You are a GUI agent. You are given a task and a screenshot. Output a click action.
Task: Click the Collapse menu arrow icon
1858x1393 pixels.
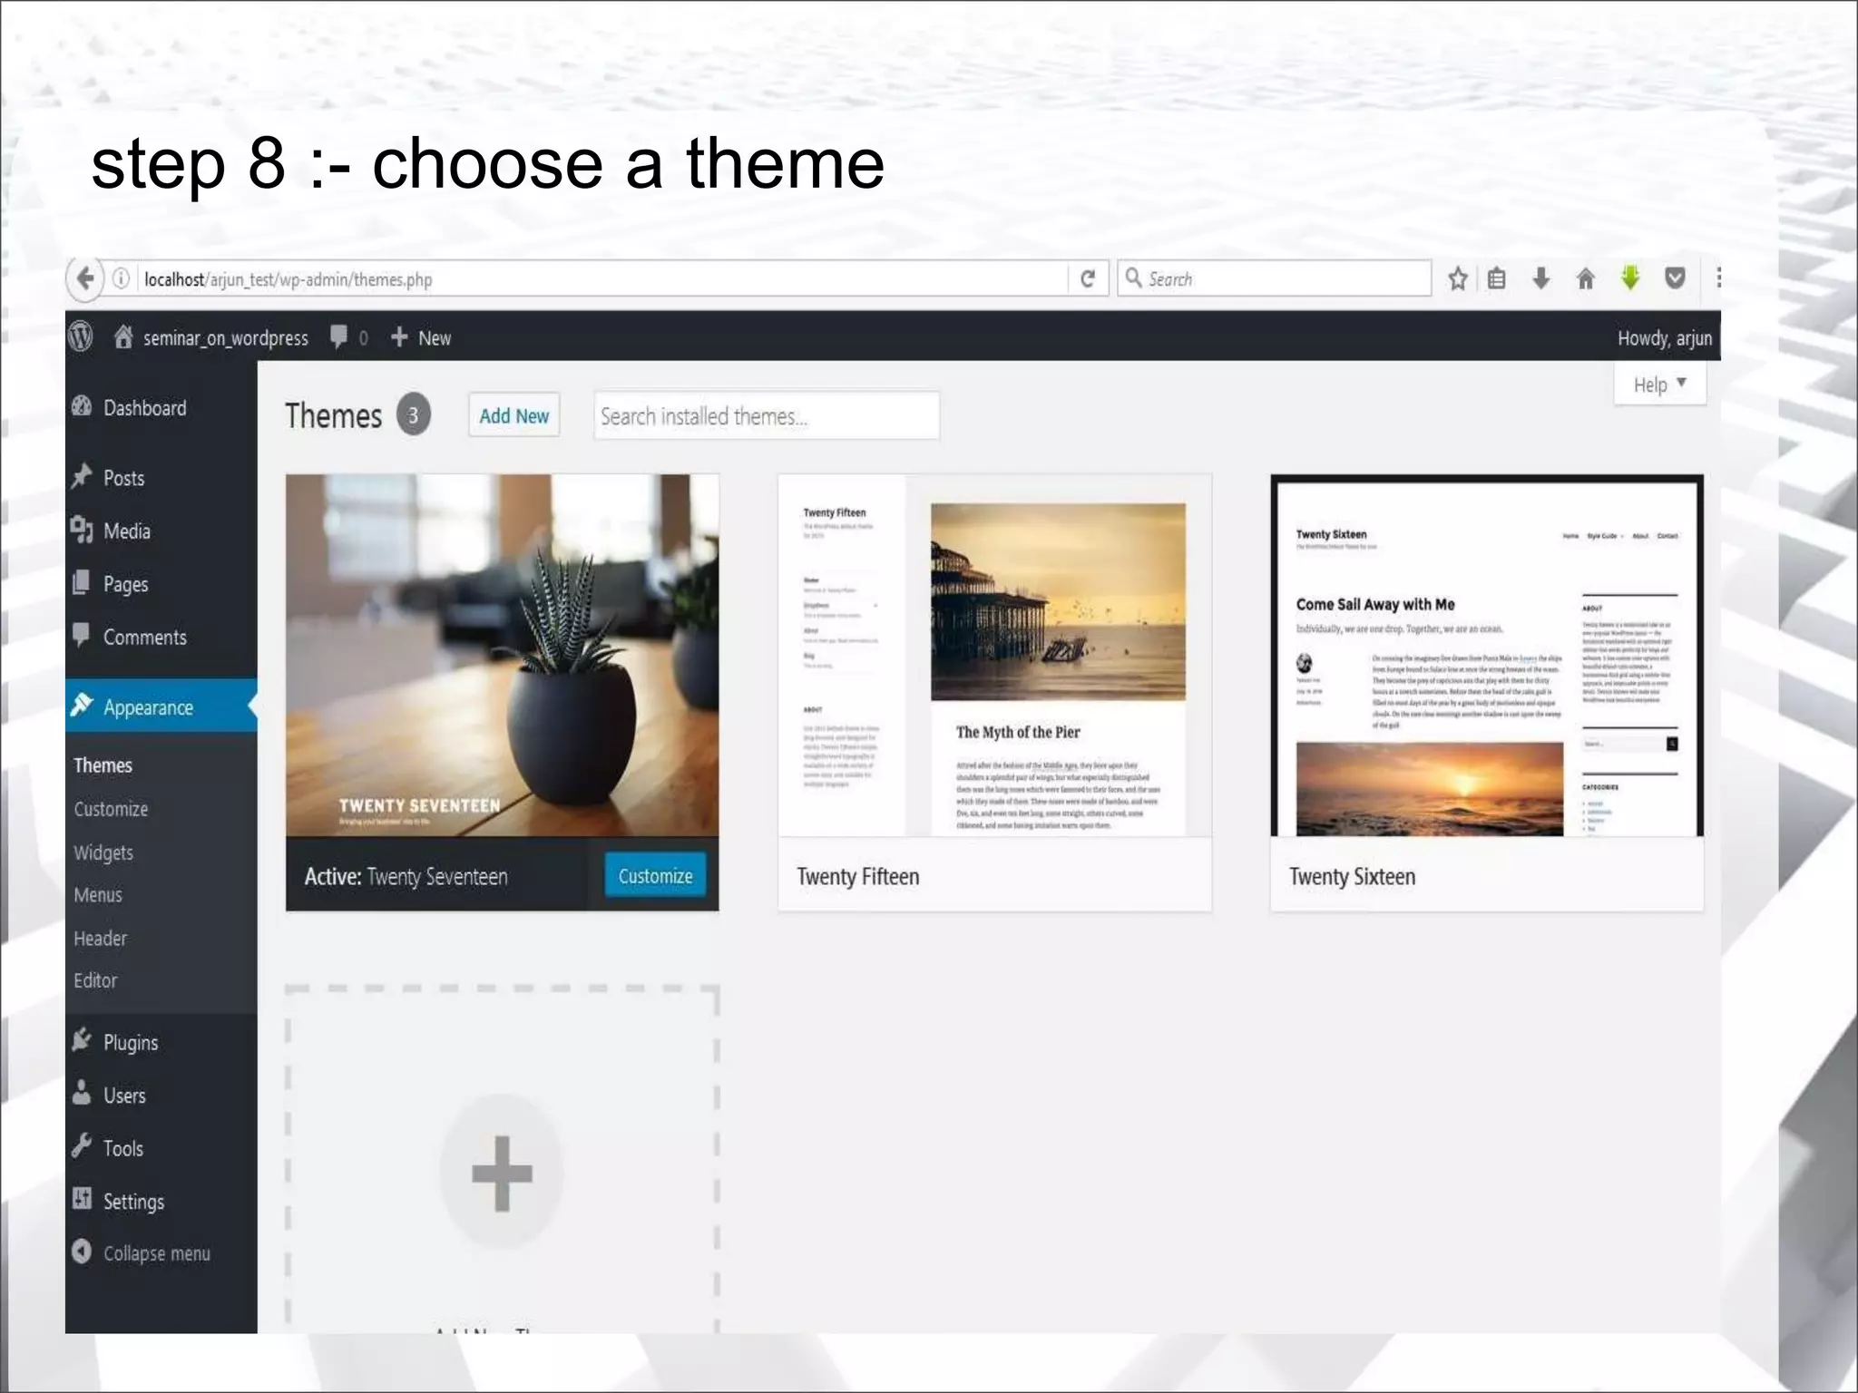click(x=82, y=1252)
